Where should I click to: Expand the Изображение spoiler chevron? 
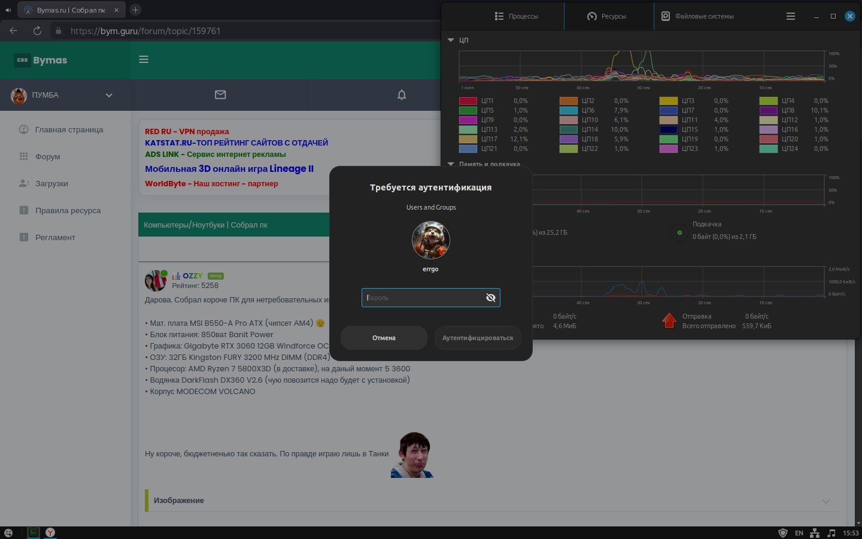coord(826,501)
